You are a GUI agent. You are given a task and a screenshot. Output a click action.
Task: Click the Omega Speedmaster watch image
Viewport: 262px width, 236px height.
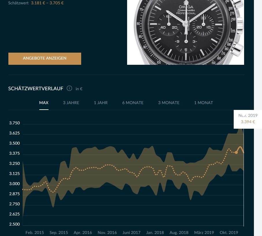[x=185, y=32]
